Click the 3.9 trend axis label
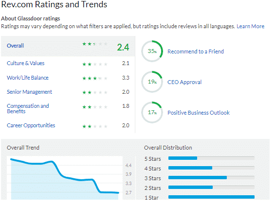The width and height of the screenshot is (275, 204). point(128,174)
